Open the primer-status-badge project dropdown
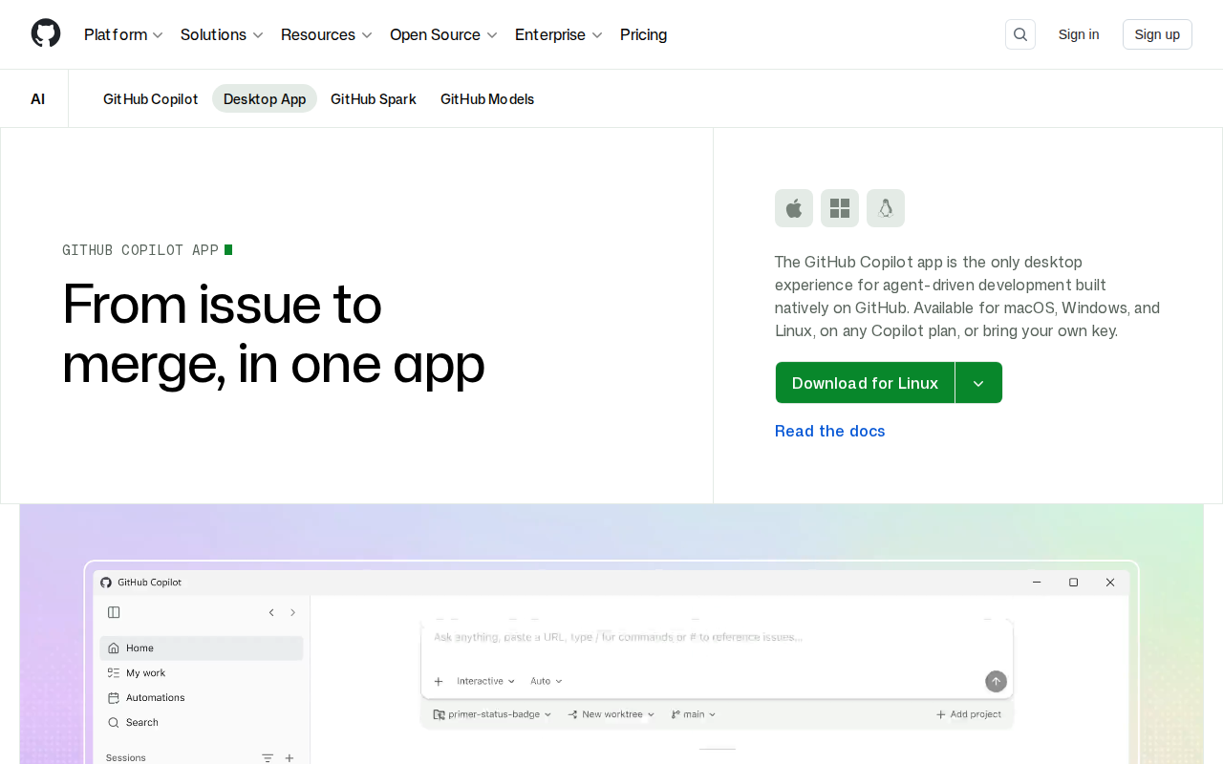Viewport: 1223px width, 764px height. point(492,714)
